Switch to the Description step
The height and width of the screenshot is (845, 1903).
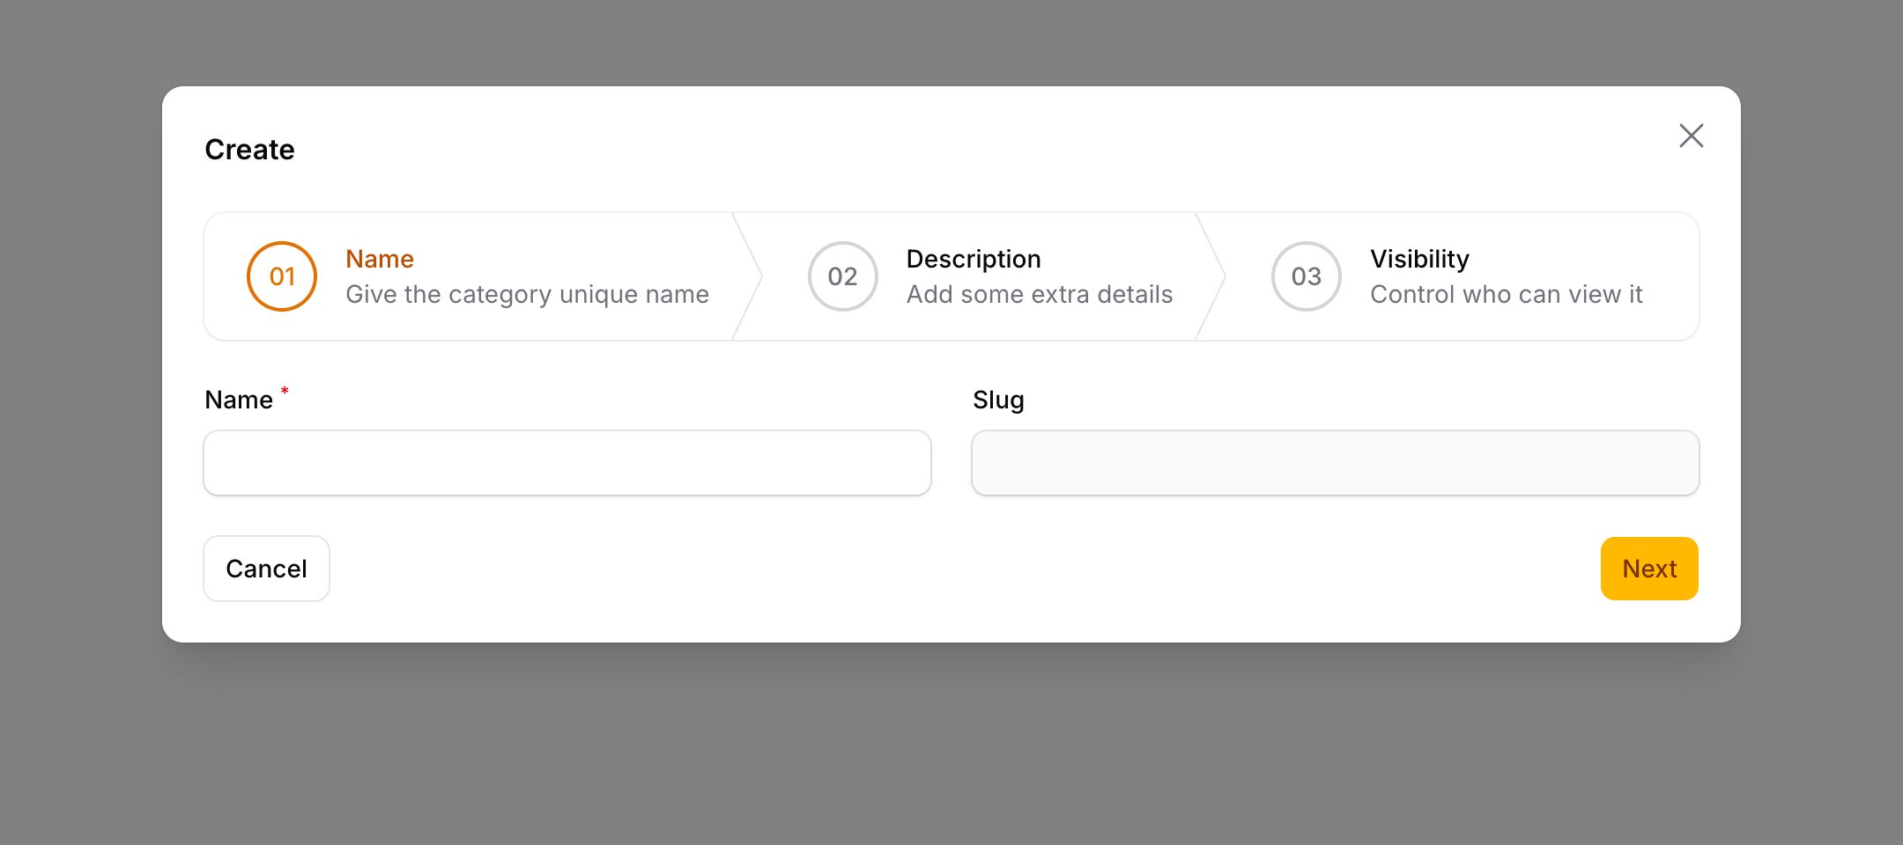[x=973, y=276]
